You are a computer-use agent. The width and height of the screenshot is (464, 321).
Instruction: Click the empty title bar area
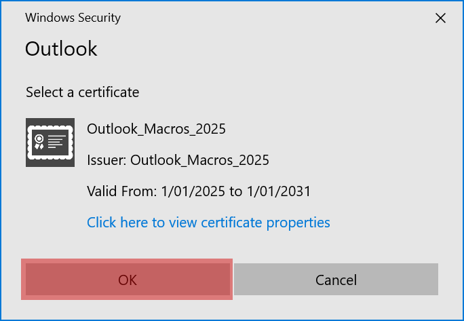click(271, 18)
